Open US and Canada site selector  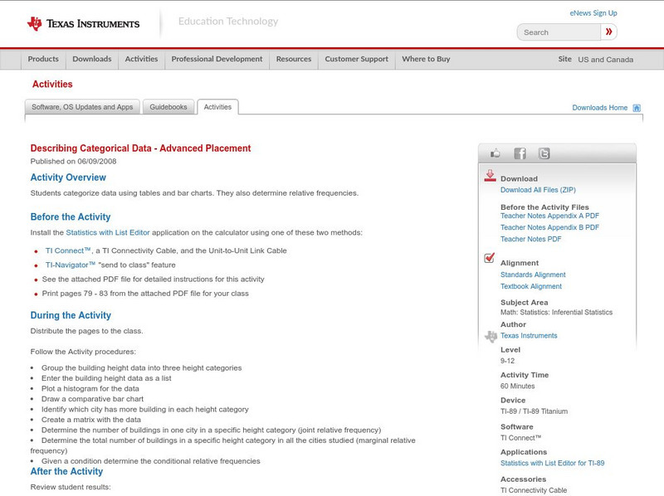[605, 60]
